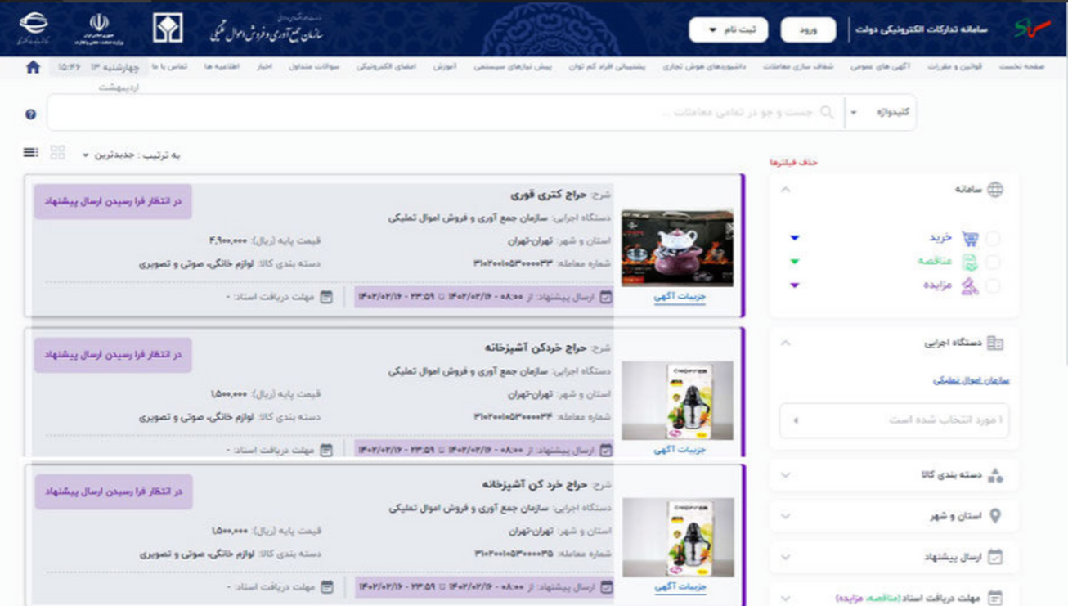Click the tamliki organization logo in header
Viewport: 1068px width, 606px height.
[x=168, y=29]
